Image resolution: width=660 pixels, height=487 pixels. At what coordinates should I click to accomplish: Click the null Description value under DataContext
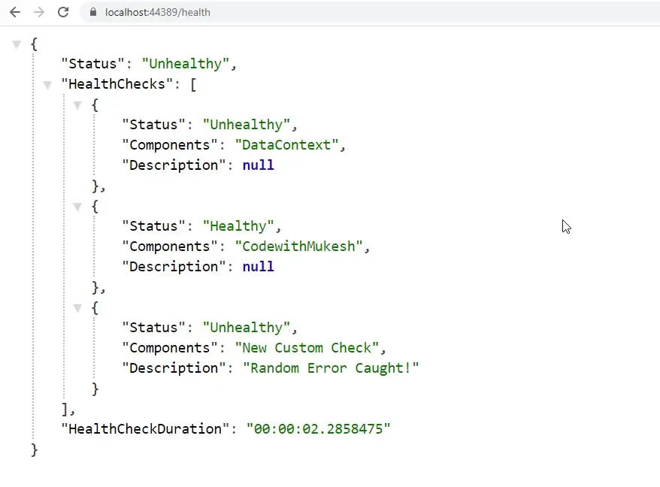[x=258, y=165]
